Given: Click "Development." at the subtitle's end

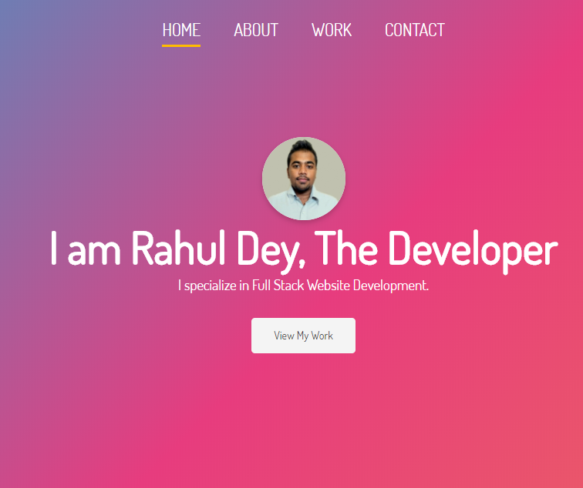Looking at the screenshot, I should pyautogui.click(x=391, y=286).
